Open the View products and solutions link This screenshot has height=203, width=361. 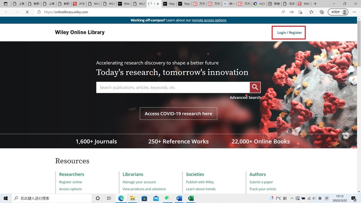click(144, 189)
